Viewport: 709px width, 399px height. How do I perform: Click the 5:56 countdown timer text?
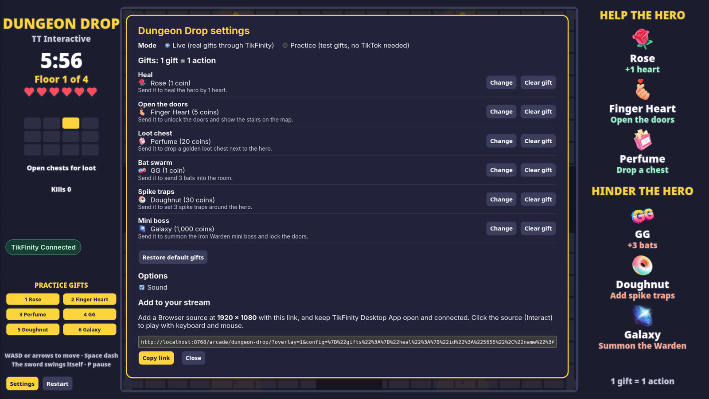(x=61, y=61)
